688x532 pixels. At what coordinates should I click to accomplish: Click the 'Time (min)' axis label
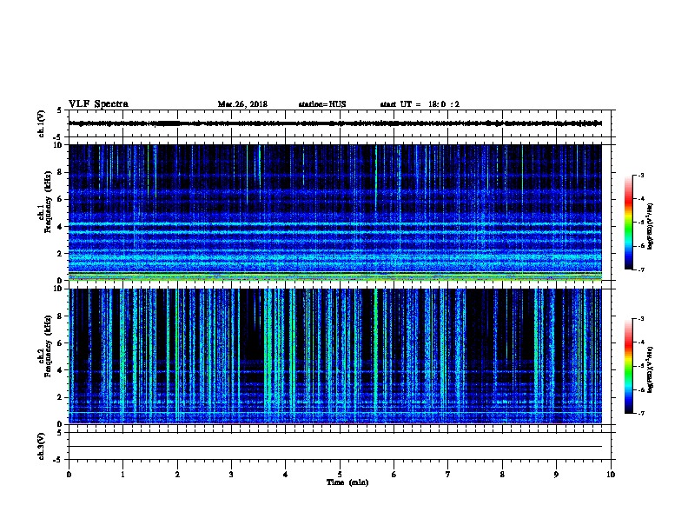click(347, 482)
